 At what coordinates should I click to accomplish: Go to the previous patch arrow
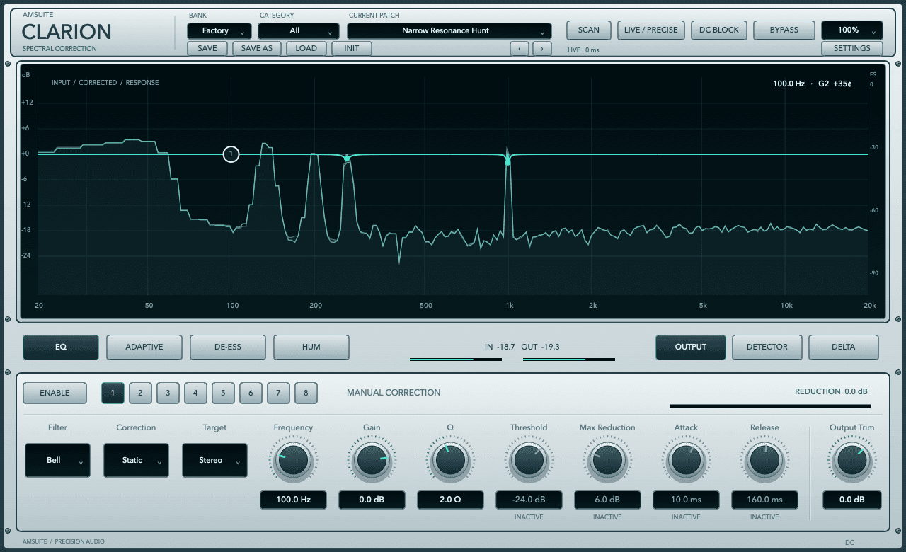click(520, 49)
